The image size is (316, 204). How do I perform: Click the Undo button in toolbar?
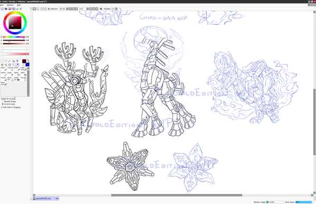[x=34, y=9]
